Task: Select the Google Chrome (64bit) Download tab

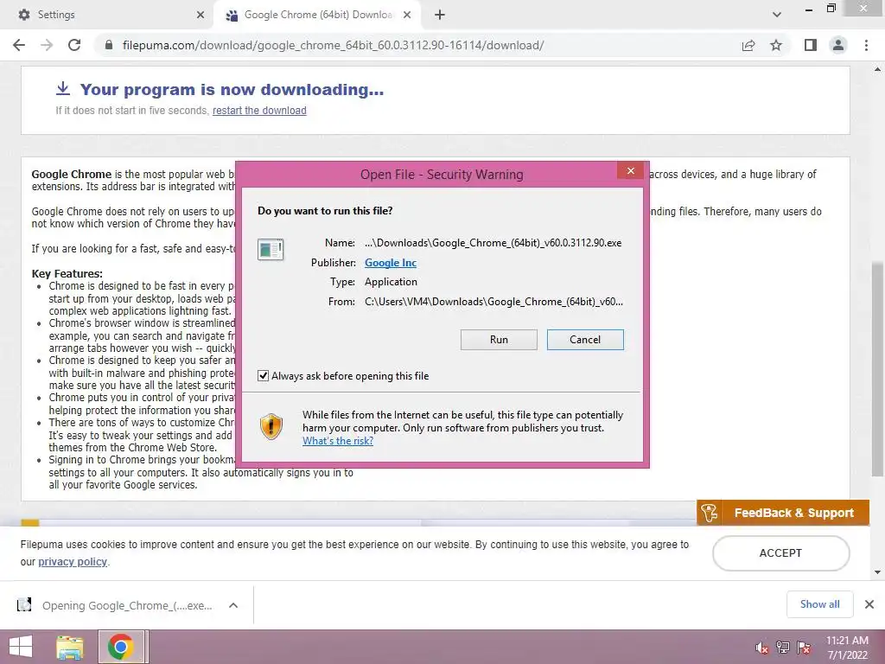Action: point(318,15)
